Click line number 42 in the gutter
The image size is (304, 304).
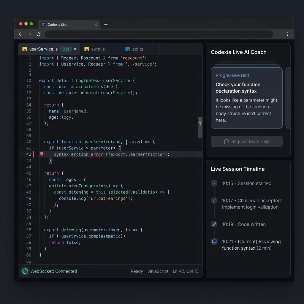pos(29,154)
